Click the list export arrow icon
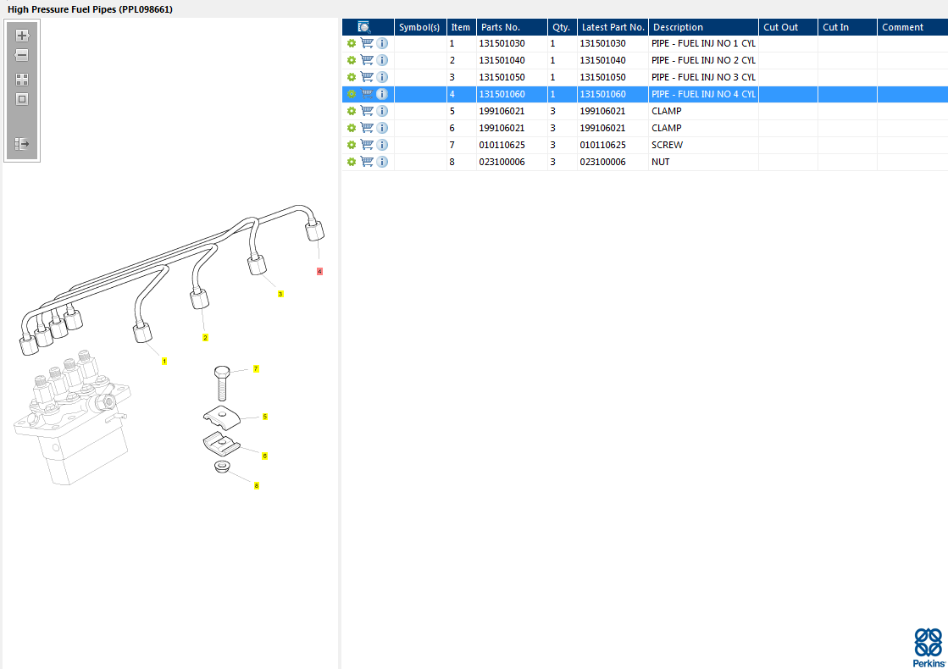The image size is (948, 669). coord(22,144)
